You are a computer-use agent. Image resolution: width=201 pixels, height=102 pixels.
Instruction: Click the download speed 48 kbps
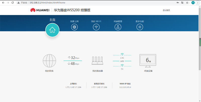click(x=73, y=63)
